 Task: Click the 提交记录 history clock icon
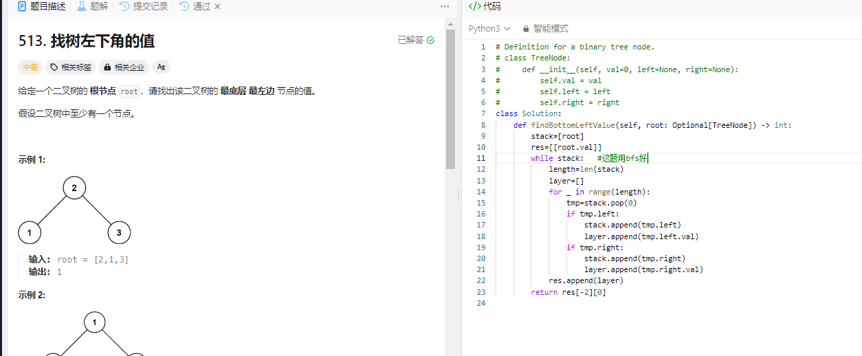[124, 6]
